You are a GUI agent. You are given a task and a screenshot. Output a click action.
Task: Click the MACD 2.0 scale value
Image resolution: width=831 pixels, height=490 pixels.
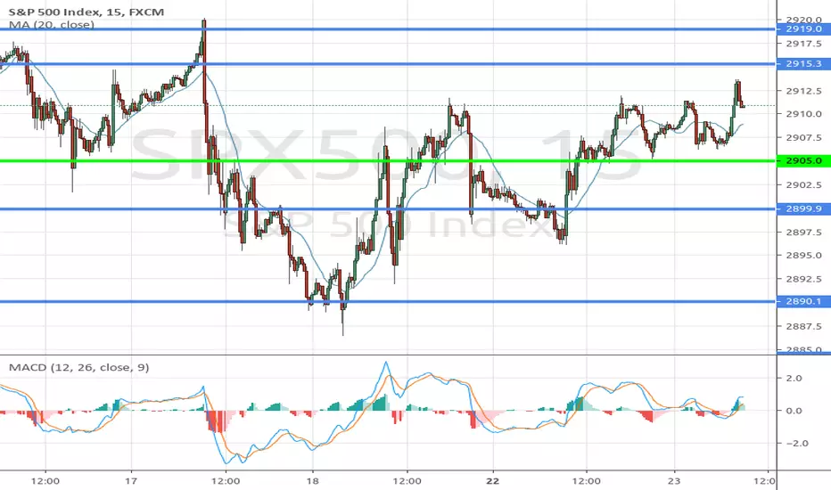coord(794,379)
